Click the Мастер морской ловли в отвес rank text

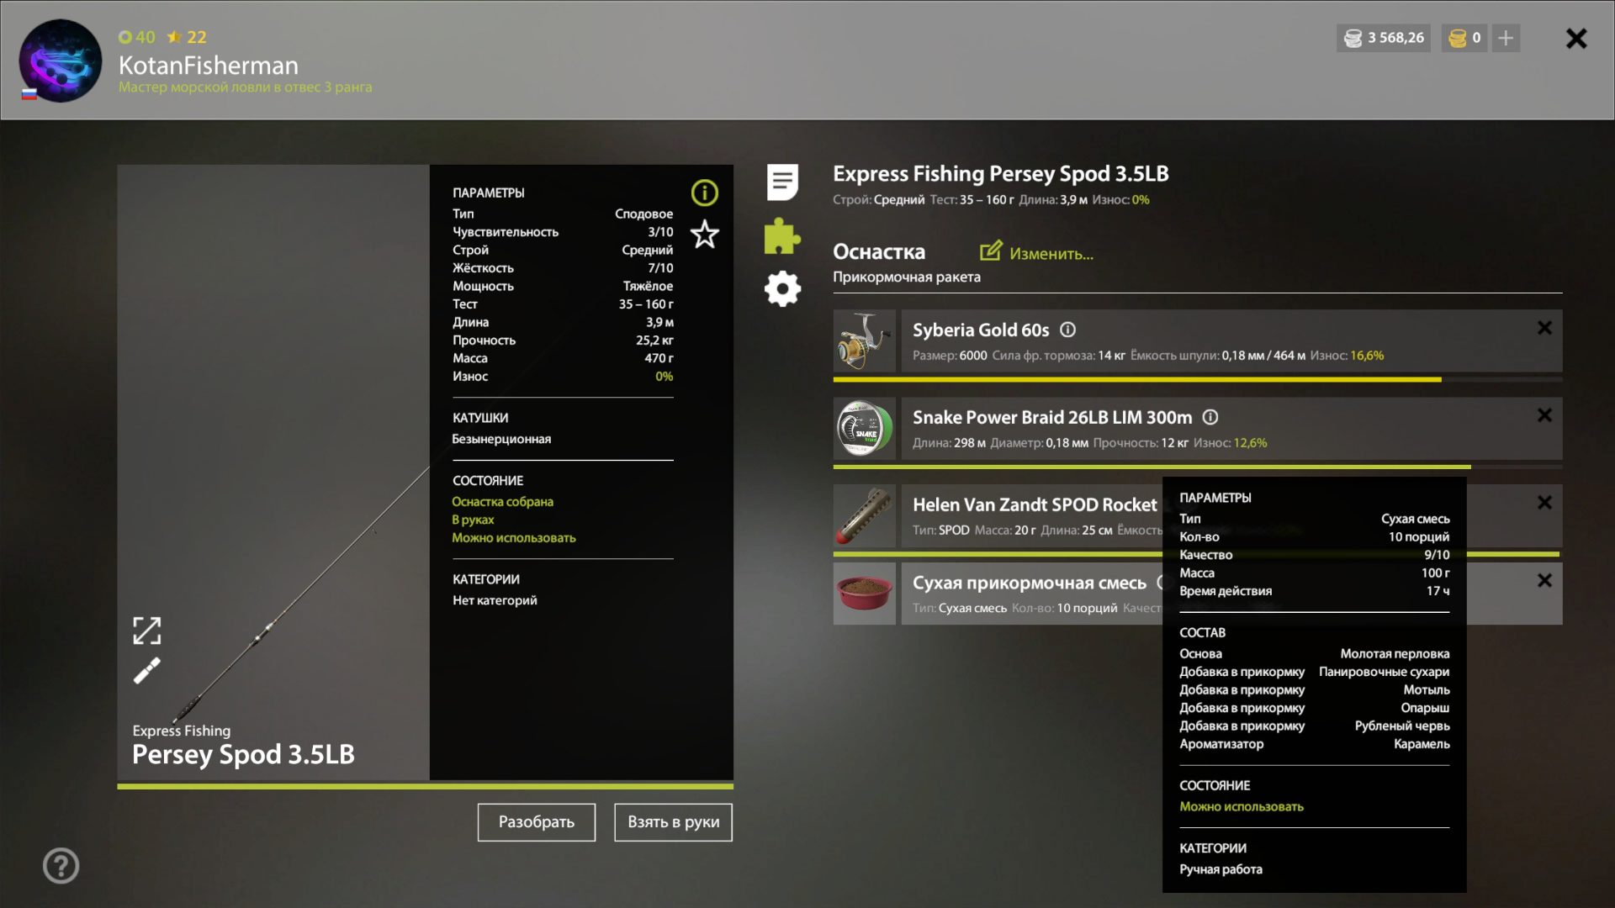245,87
